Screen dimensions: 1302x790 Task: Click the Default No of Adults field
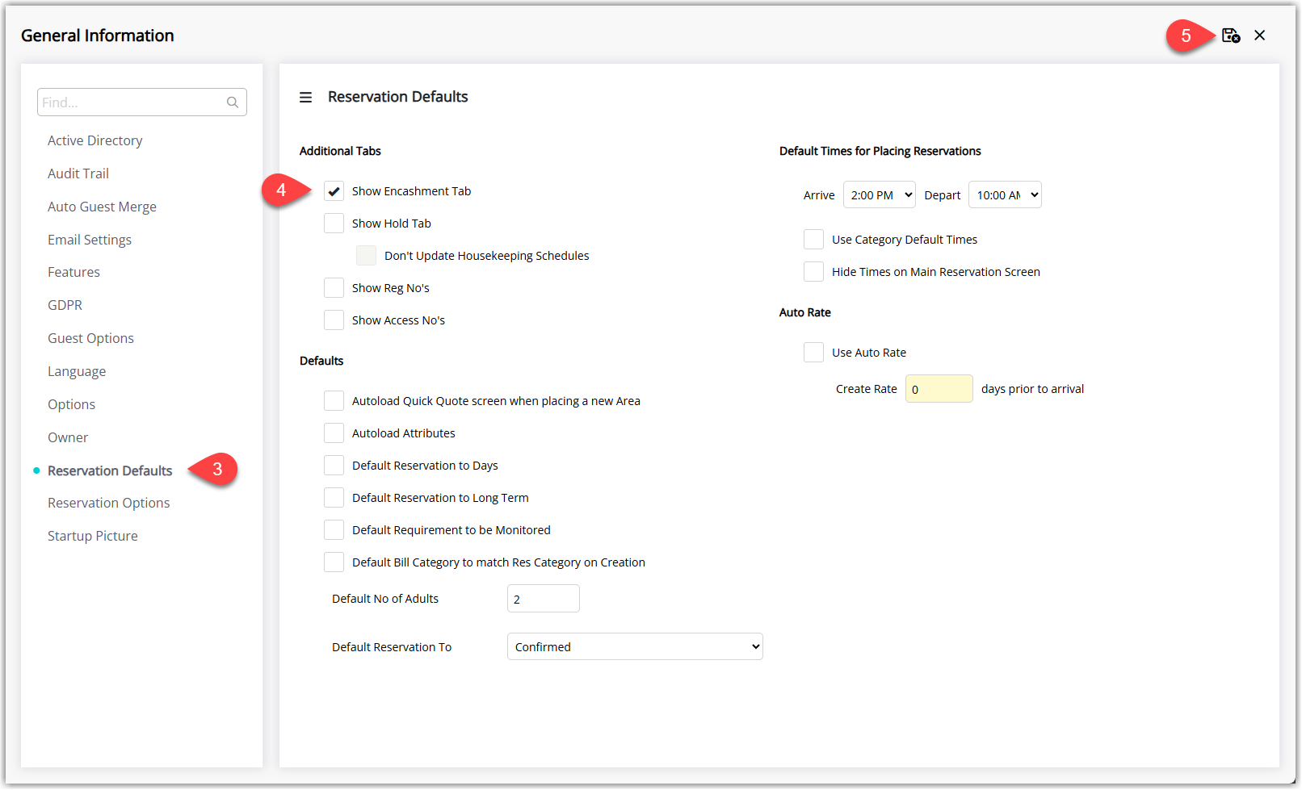click(544, 599)
